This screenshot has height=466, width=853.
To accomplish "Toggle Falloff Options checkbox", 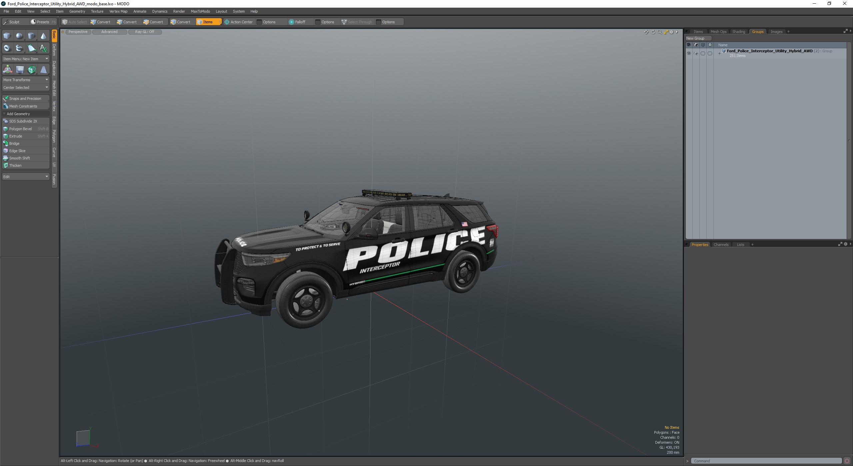I will coord(318,22).
